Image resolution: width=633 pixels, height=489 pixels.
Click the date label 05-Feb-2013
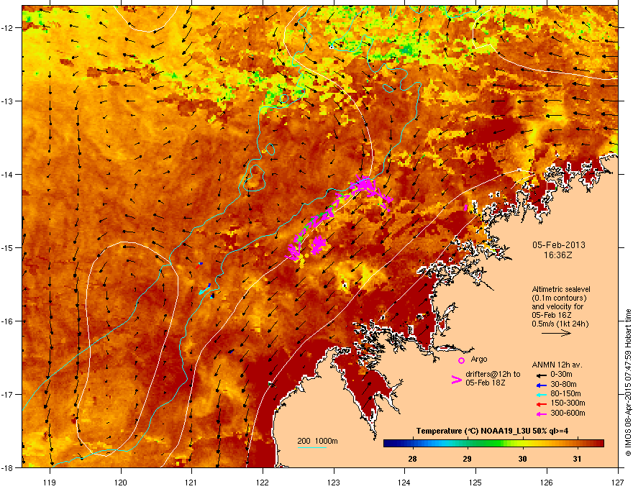coord(558,245)
